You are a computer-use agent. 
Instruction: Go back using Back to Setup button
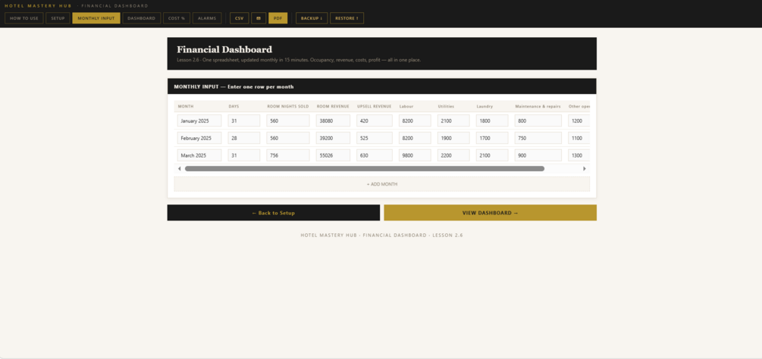tap(274, 213)
